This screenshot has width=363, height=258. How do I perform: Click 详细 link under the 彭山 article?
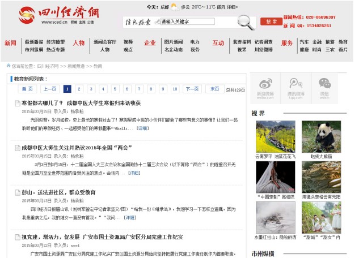pos(130,217)
